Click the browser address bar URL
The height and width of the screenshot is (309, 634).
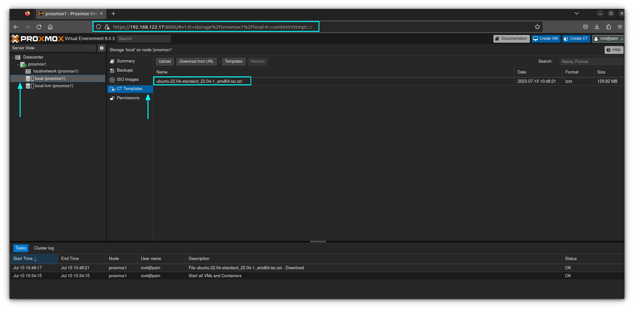212,27
